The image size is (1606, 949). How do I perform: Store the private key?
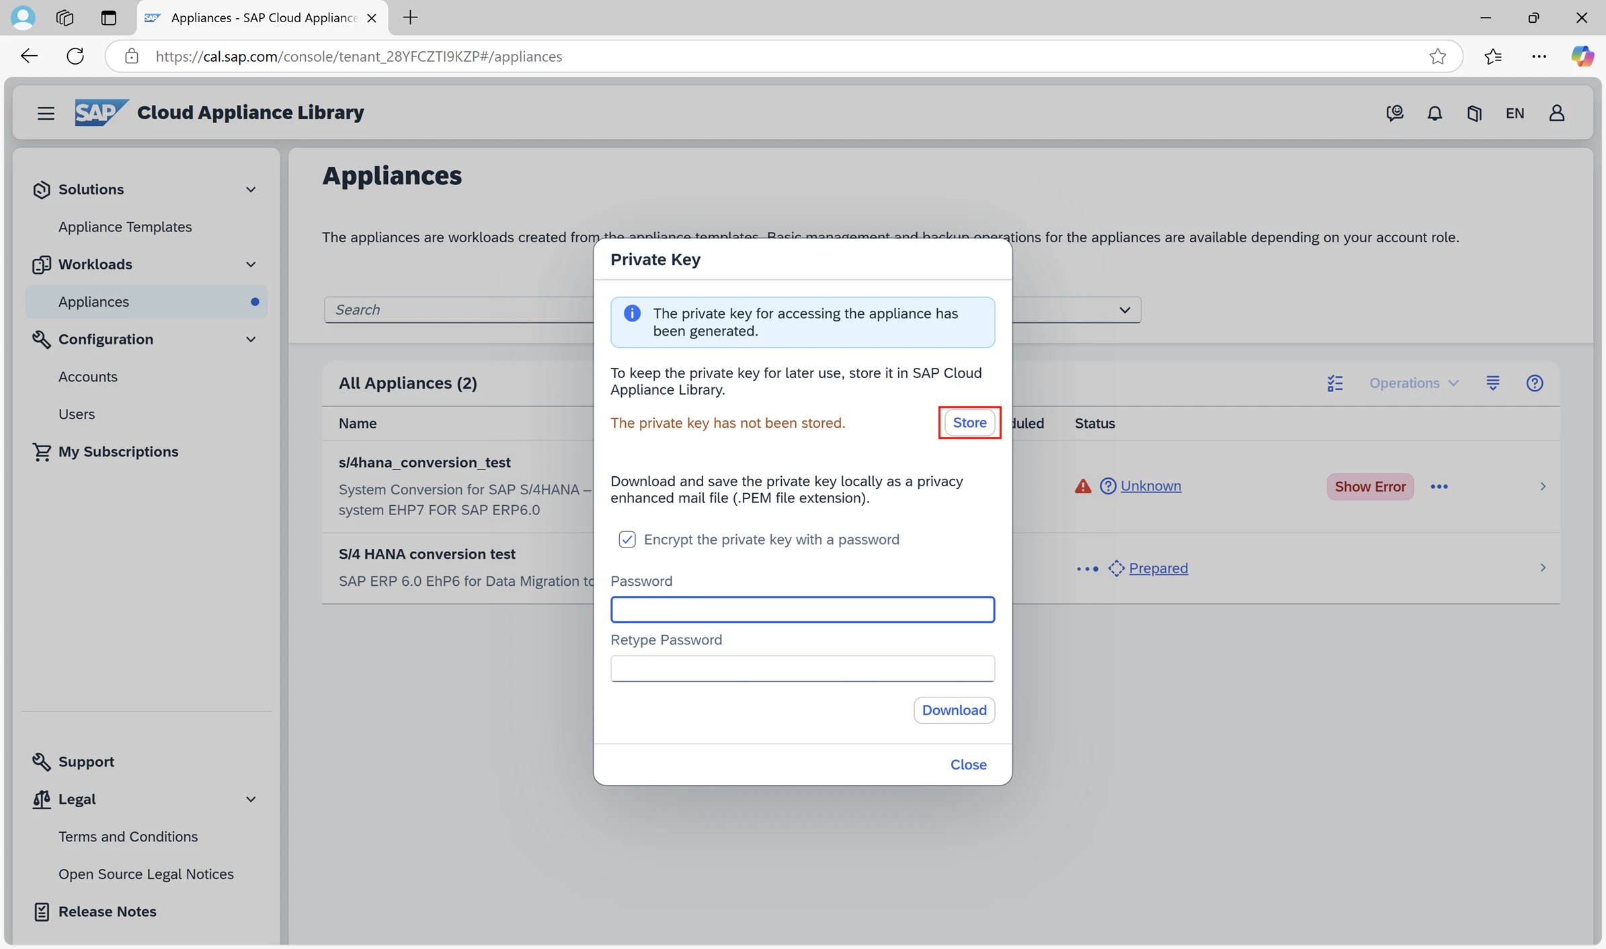point(969,423)
